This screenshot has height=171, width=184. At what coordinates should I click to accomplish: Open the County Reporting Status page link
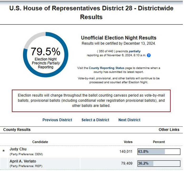tap(106, 68)
